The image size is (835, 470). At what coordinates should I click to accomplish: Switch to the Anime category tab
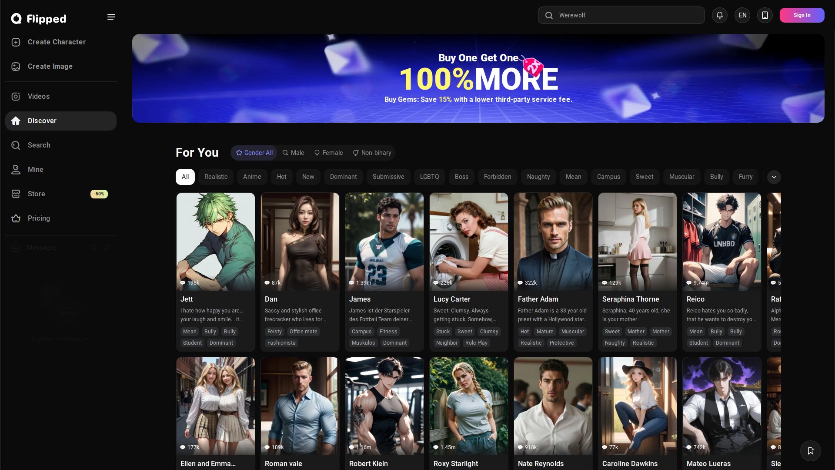(x=252, y=177)
